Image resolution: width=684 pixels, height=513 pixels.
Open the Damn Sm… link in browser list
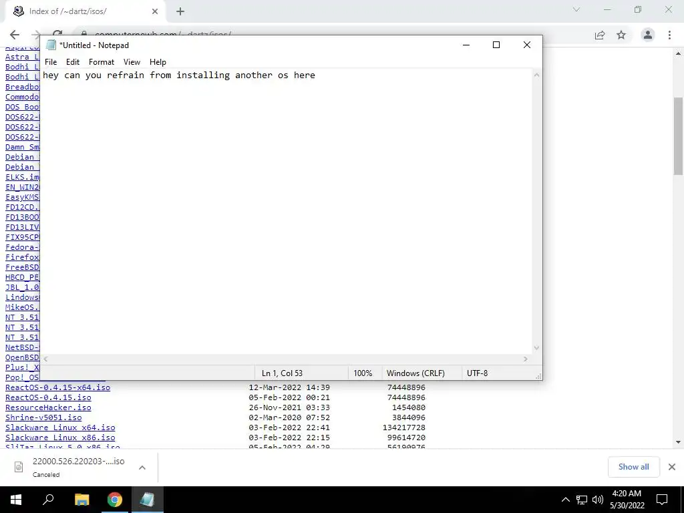(x=22, y=147)
